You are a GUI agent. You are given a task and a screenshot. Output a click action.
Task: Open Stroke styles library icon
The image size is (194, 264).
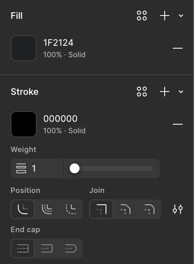click(142, 92)
